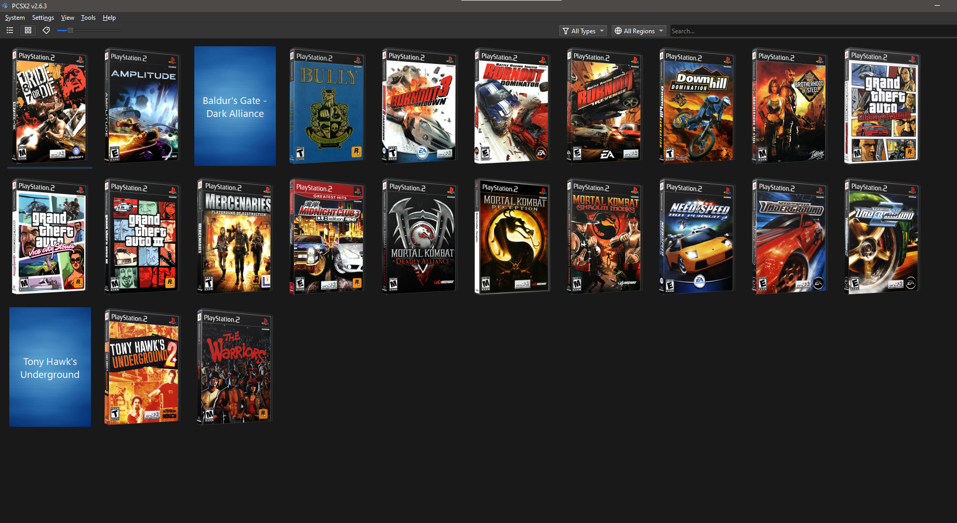This screenshot has width=957, height=523.
Task: Select Grand Theft Auto Liberty City Stories
Action: [882, 106]
